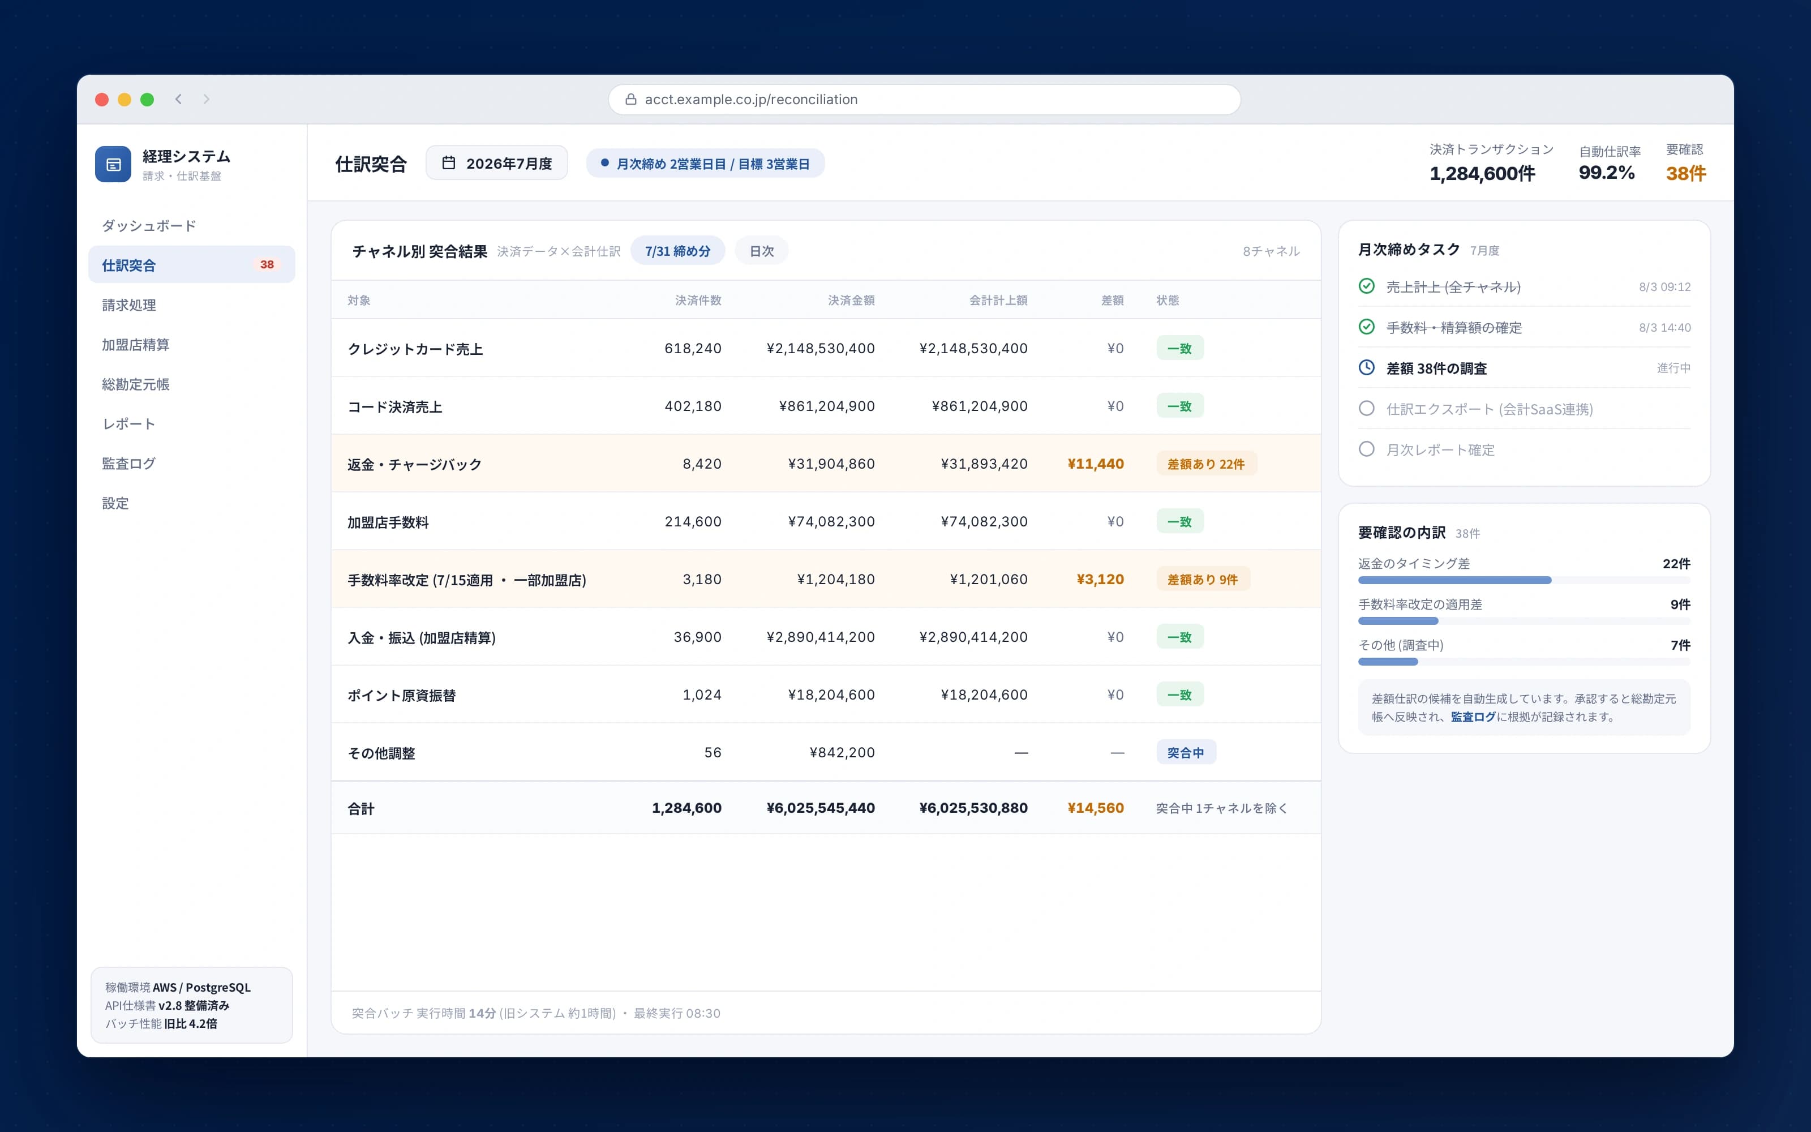Select 仕訳突合 in the sidebar
This screenshot has height=1132, width=1811.
pos(192,265)
